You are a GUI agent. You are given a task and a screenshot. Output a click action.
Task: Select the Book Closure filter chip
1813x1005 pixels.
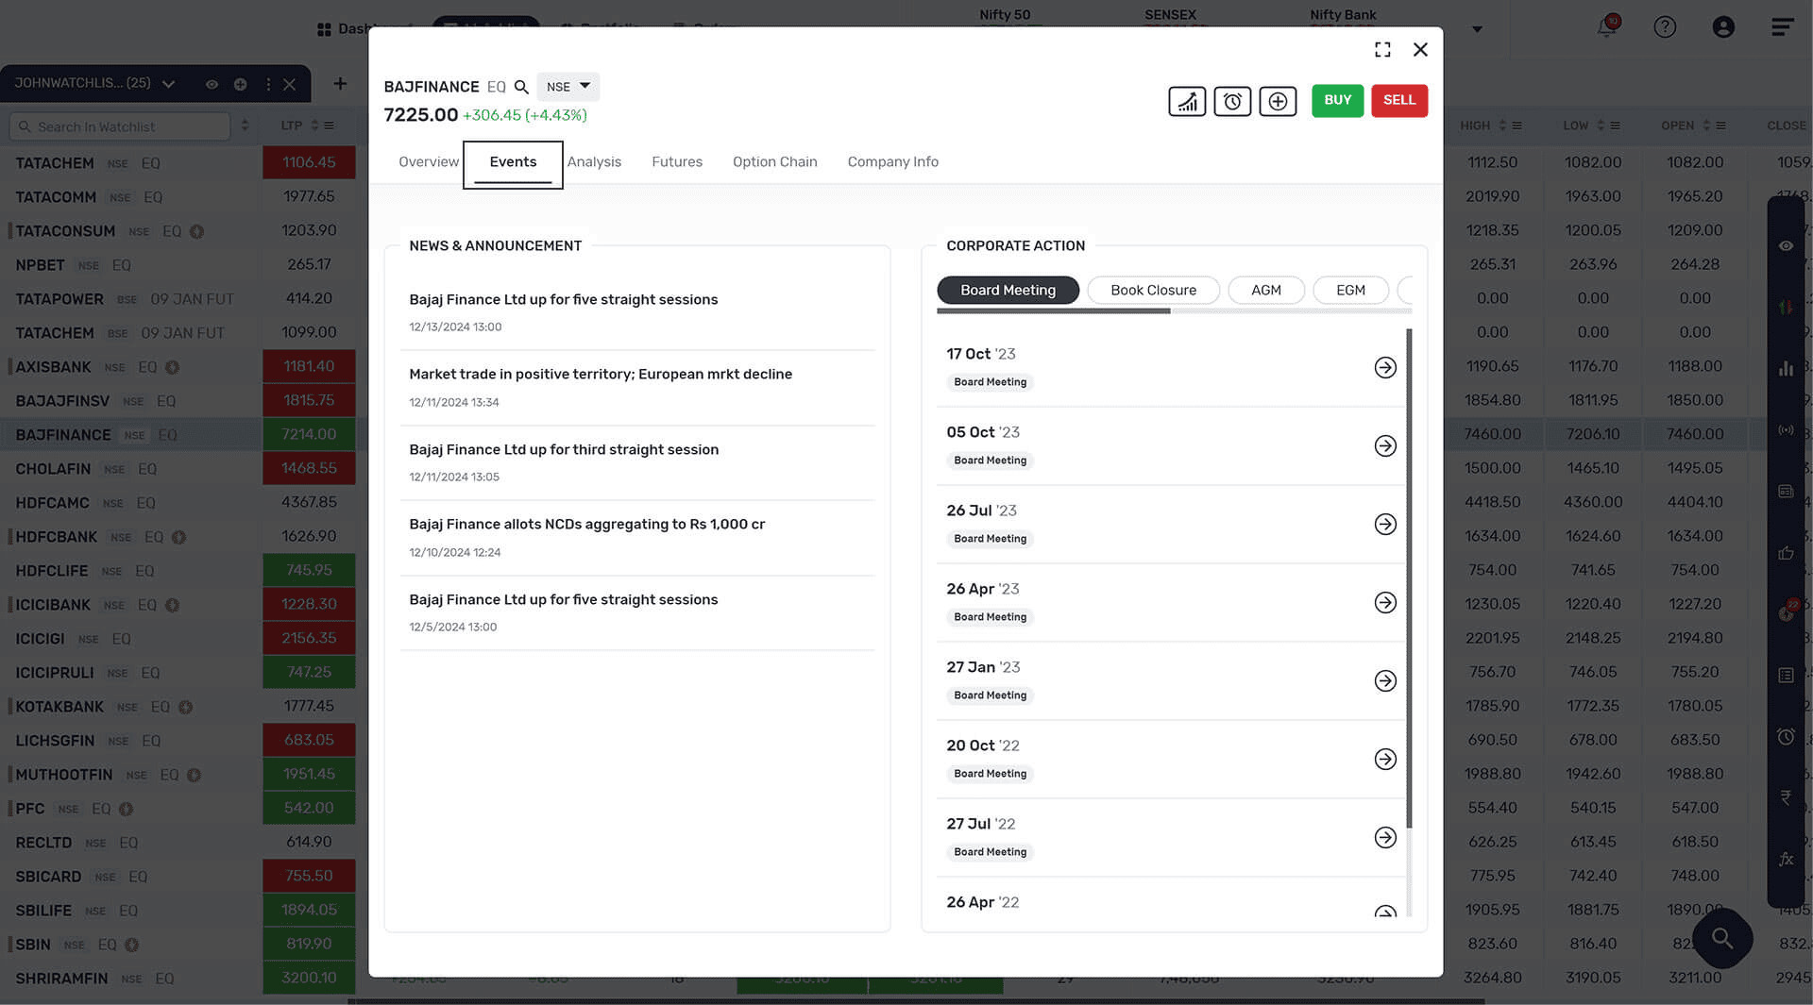[1153, 290]
